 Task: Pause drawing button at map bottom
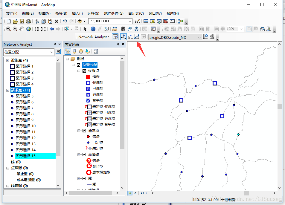tap(147, 193)
